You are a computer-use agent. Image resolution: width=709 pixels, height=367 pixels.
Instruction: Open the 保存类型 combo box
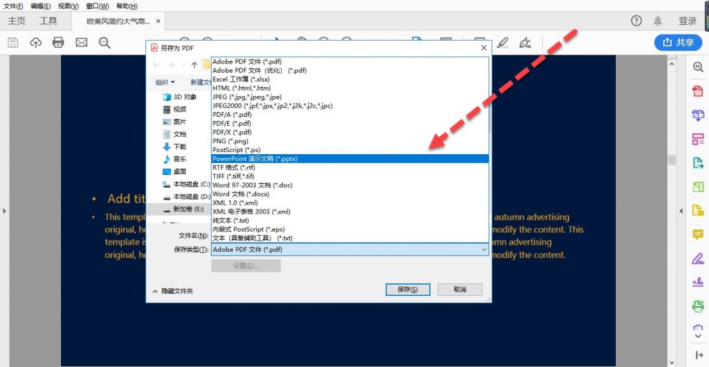pos(350,250)
